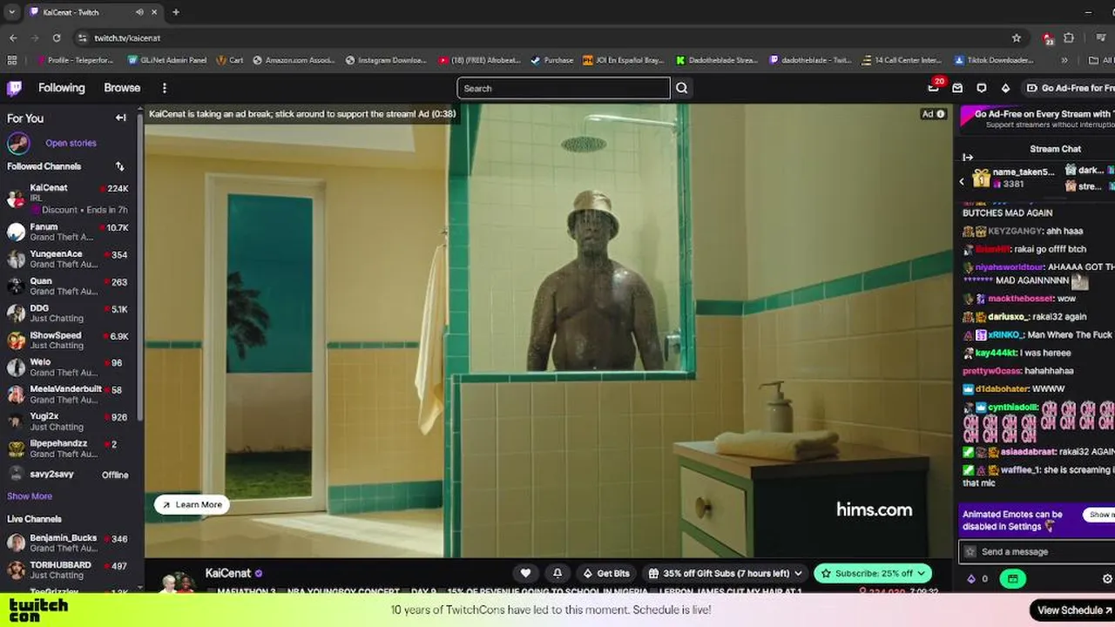Screen dimensions: 1115x627
Task: Reload the Twitch page
Action: click(x=57, y=38)
